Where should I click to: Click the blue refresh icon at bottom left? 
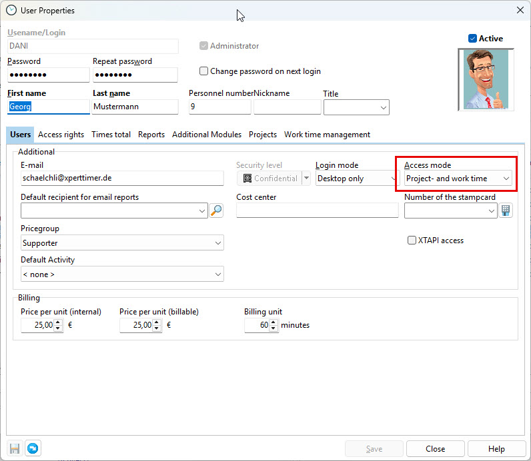click(x=32, y=449)
